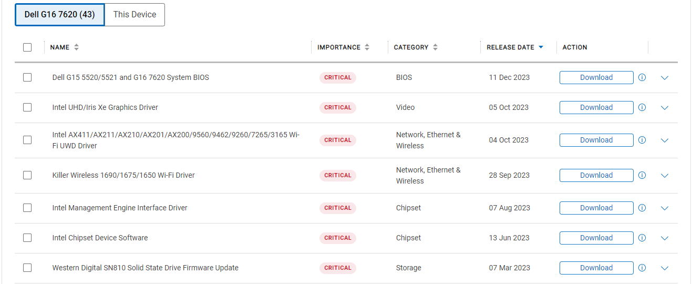Expand Intel Management Engine Interface Driver row
Viewport: 692px width, 284px height.
[x=664, y=208]
